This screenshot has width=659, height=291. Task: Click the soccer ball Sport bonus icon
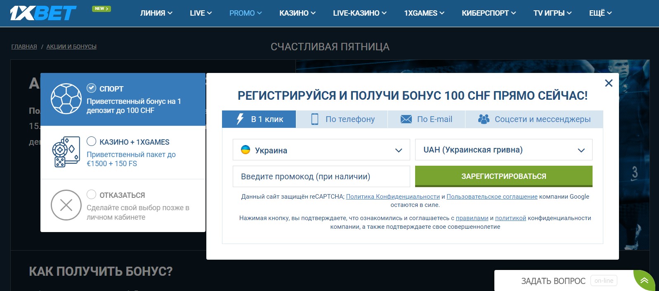66,99
